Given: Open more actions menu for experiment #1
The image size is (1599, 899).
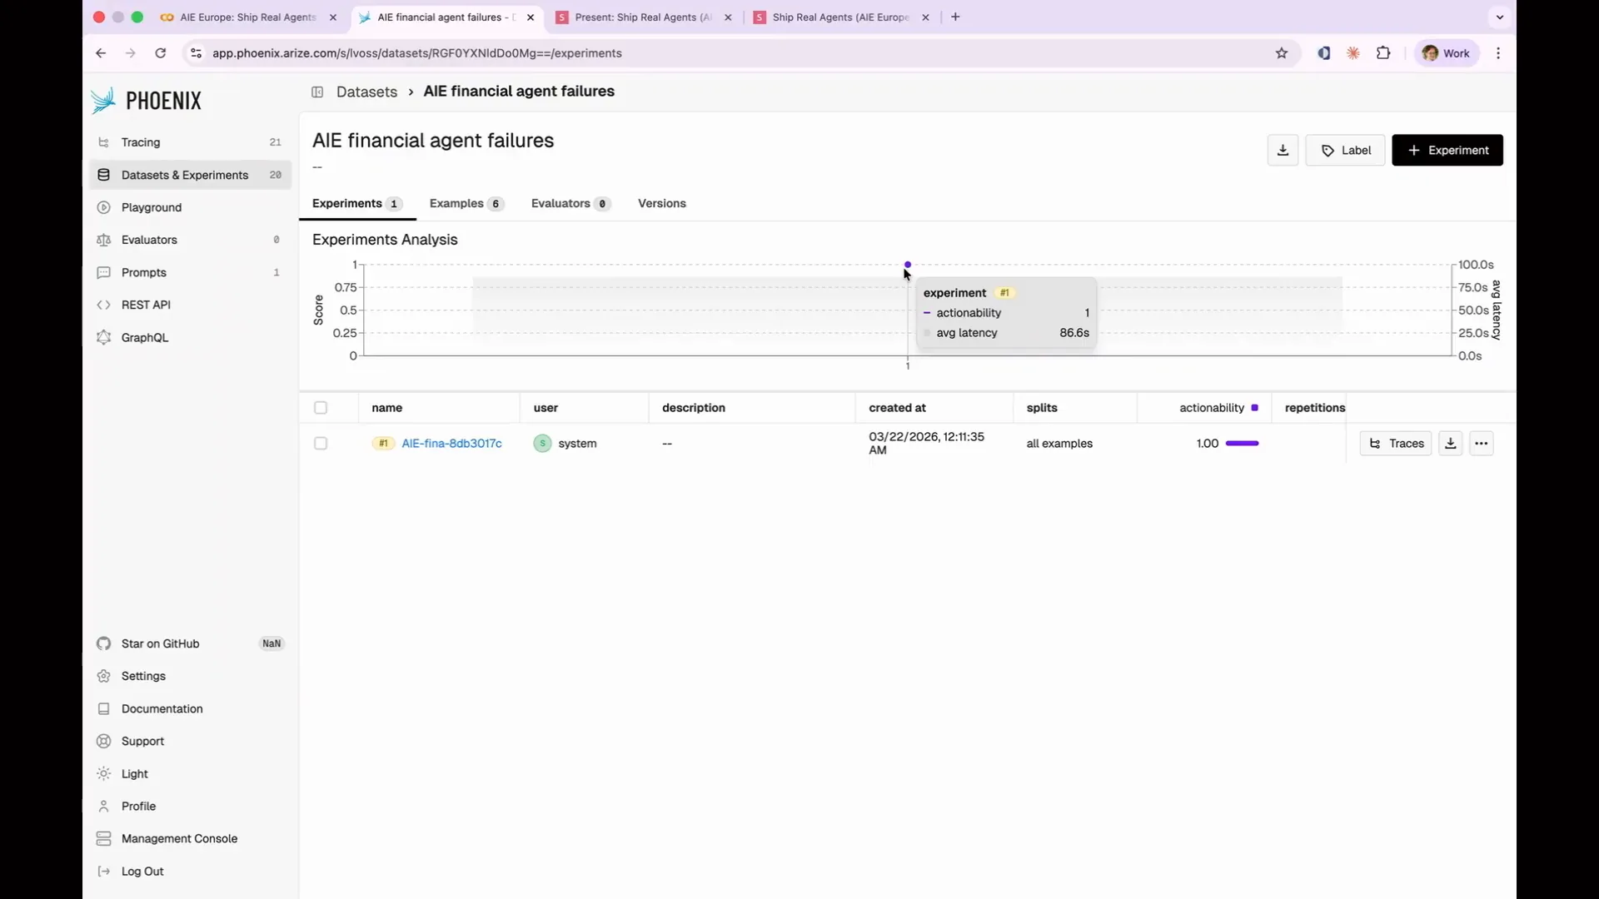Looking at the screenshot, I should [1481, 444].
